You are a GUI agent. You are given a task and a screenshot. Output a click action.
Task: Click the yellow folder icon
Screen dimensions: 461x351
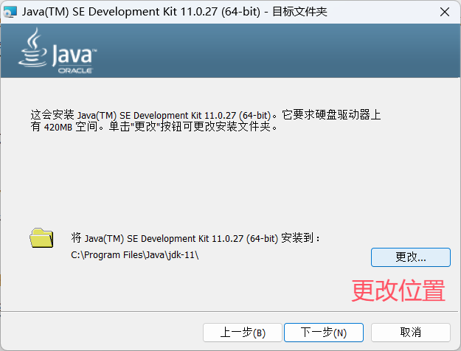[41, 238]
